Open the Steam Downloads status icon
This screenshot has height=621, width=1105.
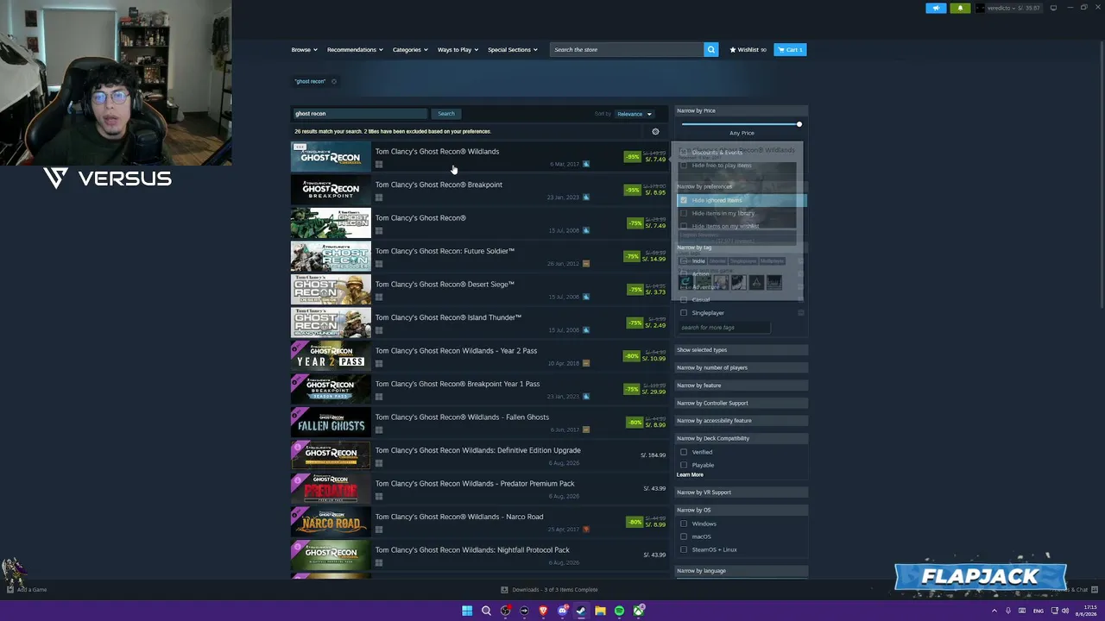(504, 590)
